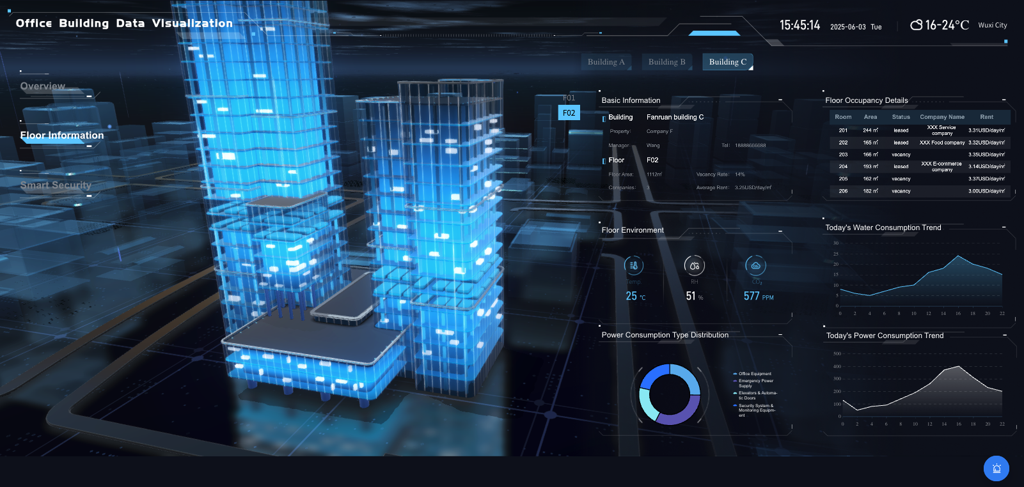Click the Average Rent 3.25USD/day/㎡ value
The width and height of the screenshot is (1024, 487).
coord(753,188)
